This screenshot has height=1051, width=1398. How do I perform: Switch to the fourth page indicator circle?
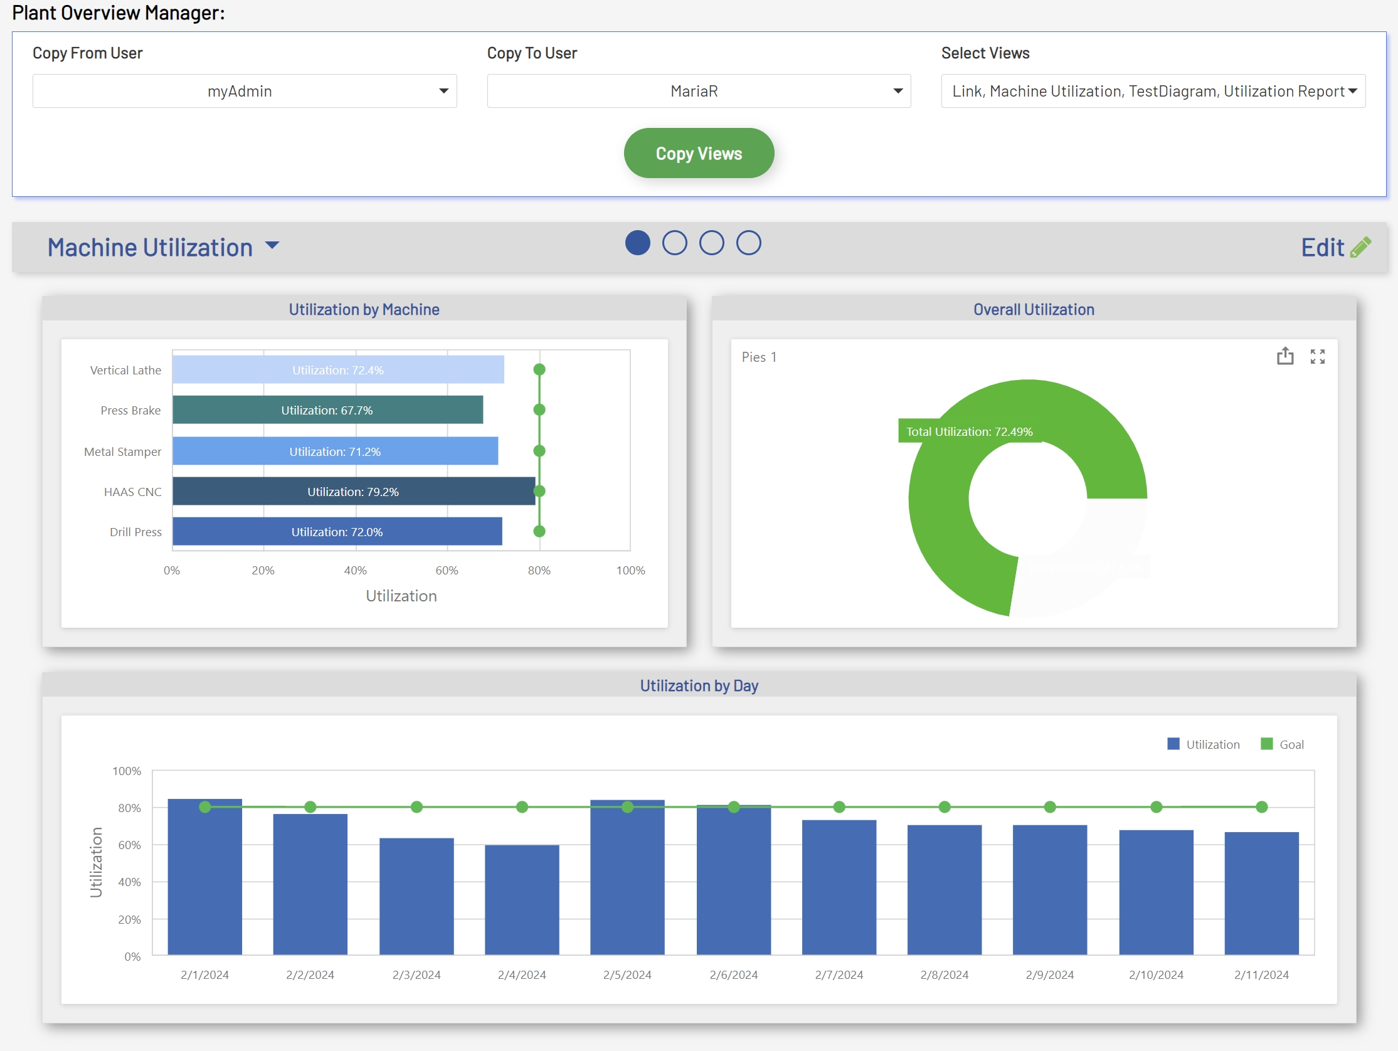(x=748, y=243)
